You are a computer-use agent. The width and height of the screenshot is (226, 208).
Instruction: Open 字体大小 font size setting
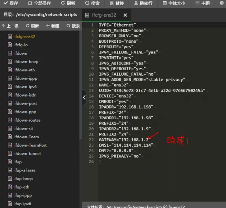174,3
